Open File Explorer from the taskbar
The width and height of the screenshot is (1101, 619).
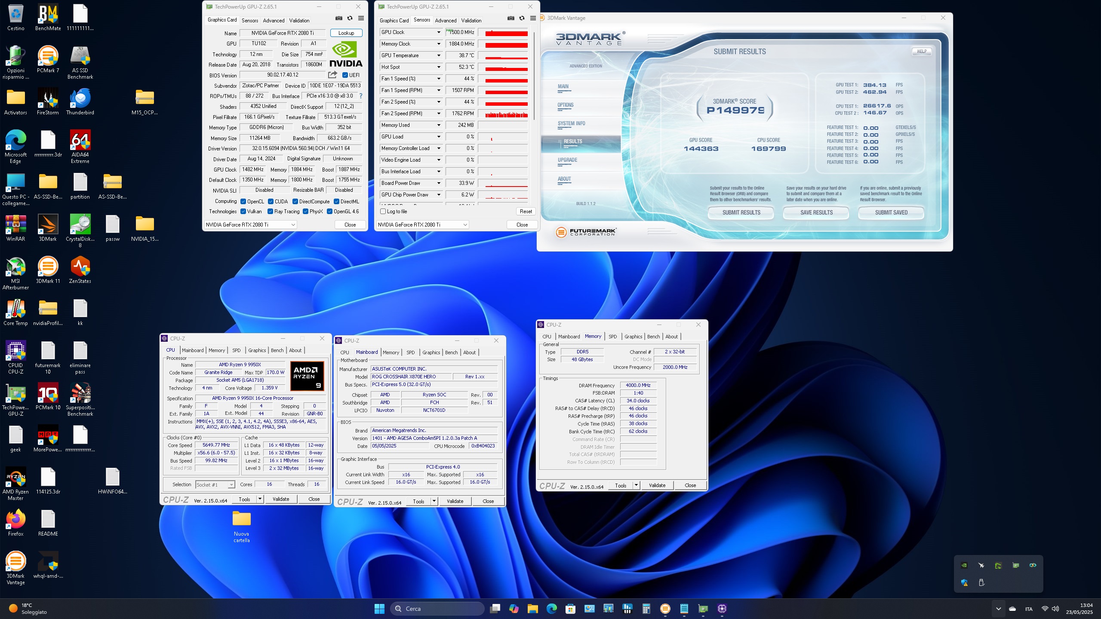click(533, 609)
